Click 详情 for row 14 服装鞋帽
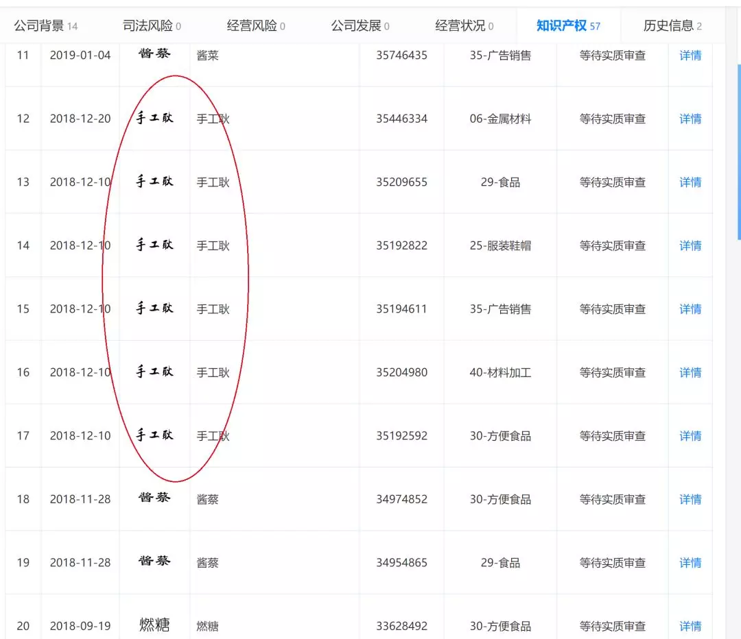Image resolution: width=741 pixels, height=639 pixels. coord(690,245)
